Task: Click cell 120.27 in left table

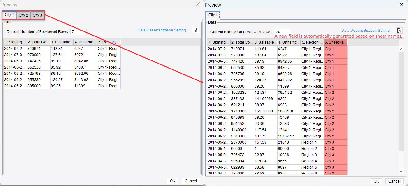Action: click(62, 80)
